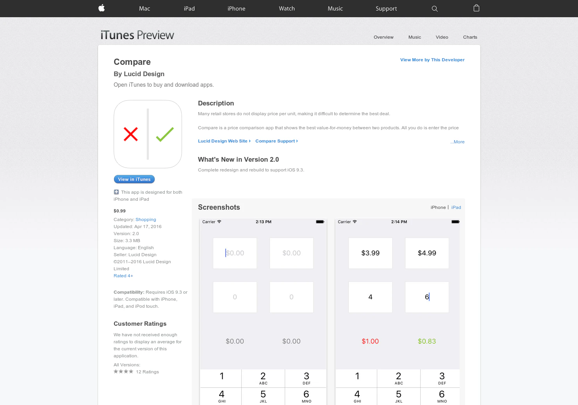
Task: Expand description with ...More
Action: coord(457,142)
